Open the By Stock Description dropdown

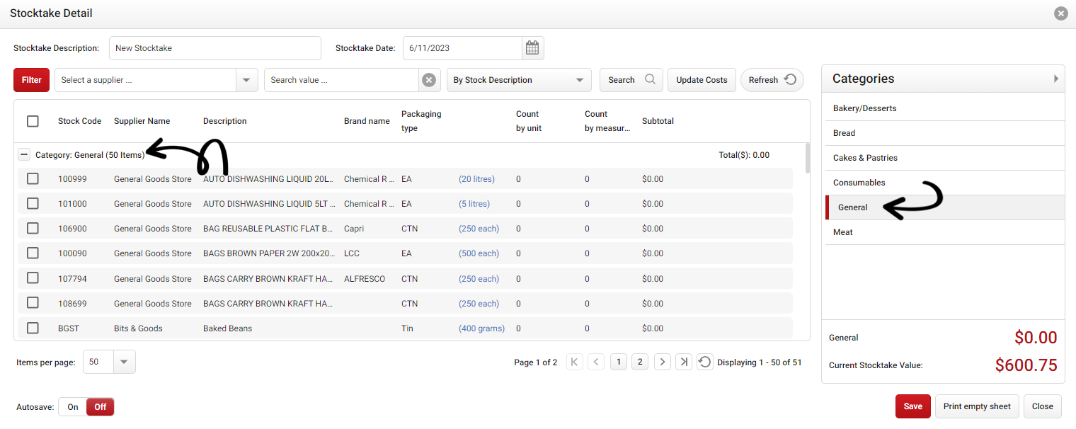(x=579, y=79)
